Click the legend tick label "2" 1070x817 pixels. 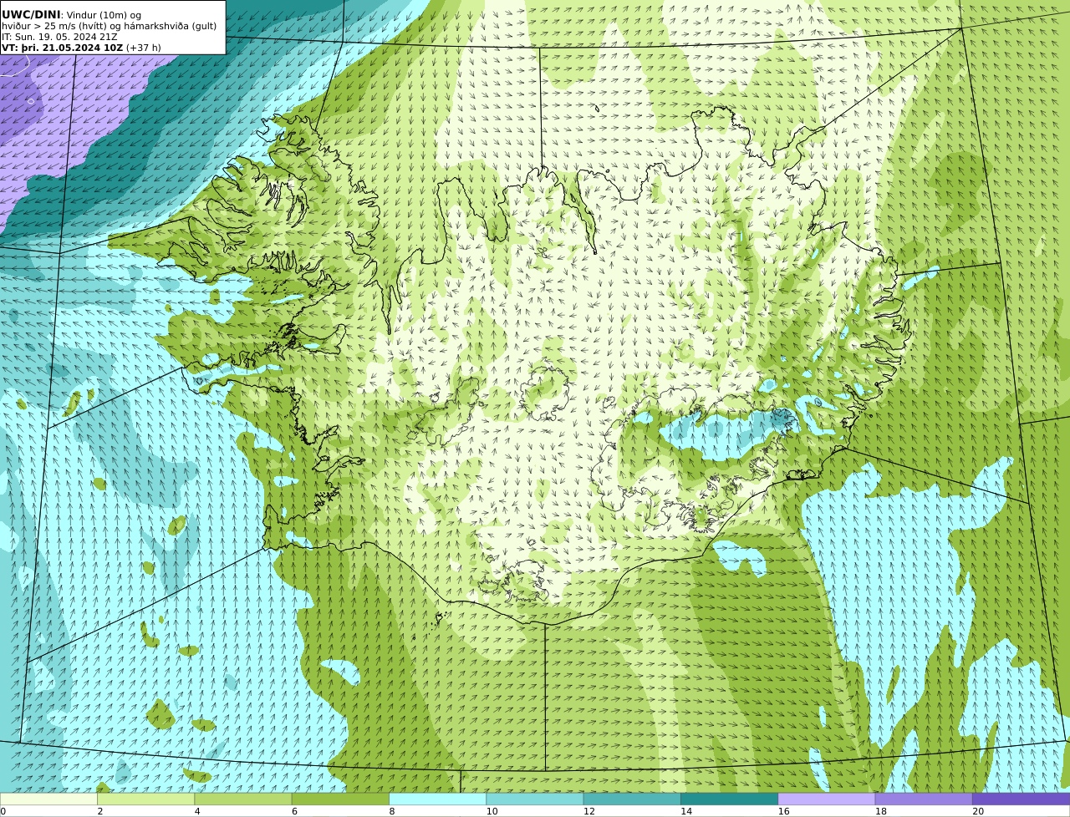pos(100,811)
